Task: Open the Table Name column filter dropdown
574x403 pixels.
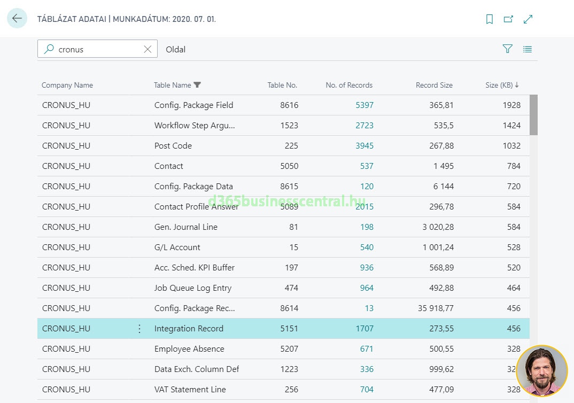Action: tap(197, 85)
